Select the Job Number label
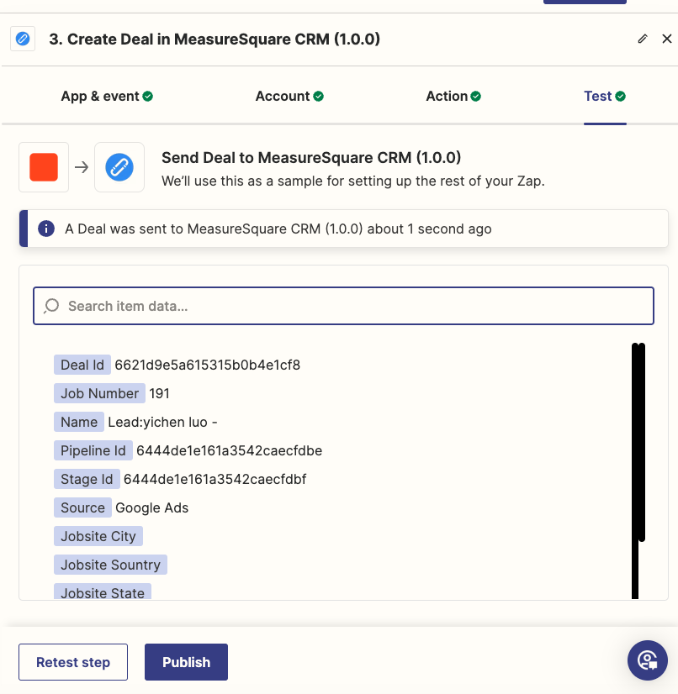The height and width of the screenshot is (694, 678). (100, 393)
